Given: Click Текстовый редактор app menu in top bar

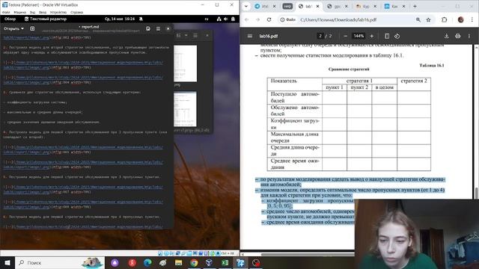Looking at the screenshot, I should point(46,19).
